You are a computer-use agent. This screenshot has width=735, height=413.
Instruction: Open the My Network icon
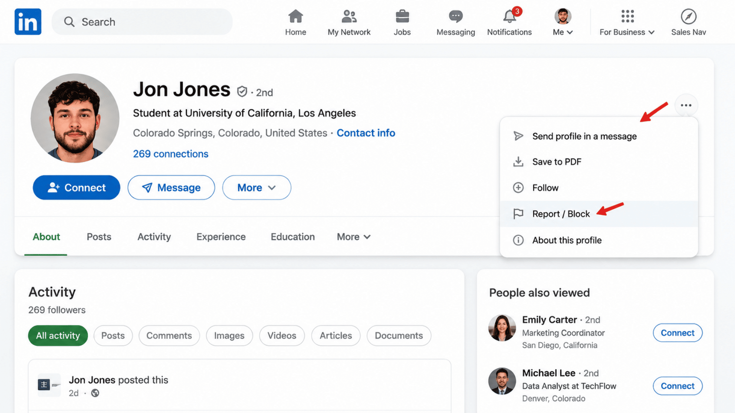(349, 16)
